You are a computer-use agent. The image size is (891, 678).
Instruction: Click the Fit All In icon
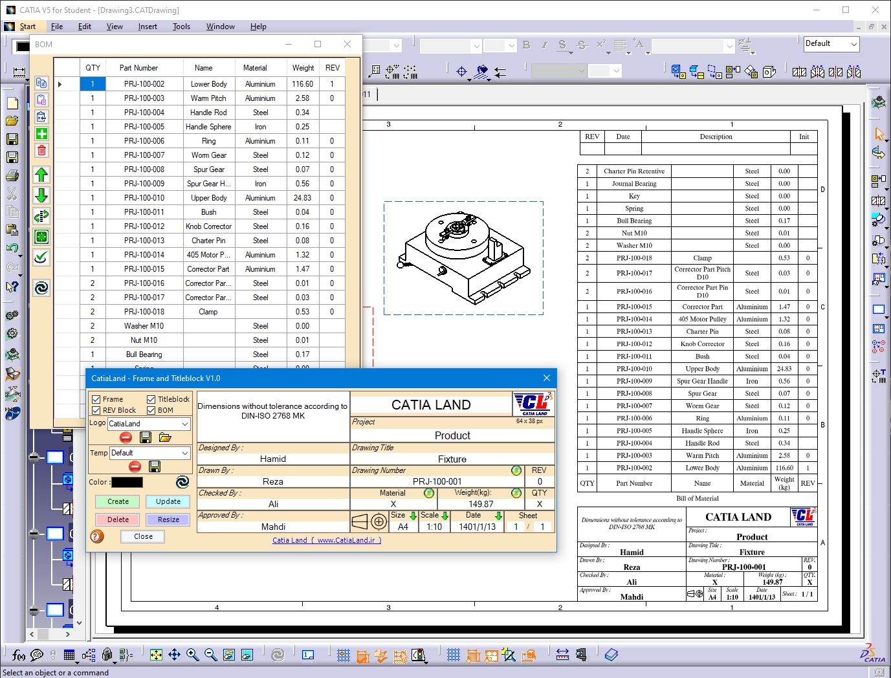point(157,655)
